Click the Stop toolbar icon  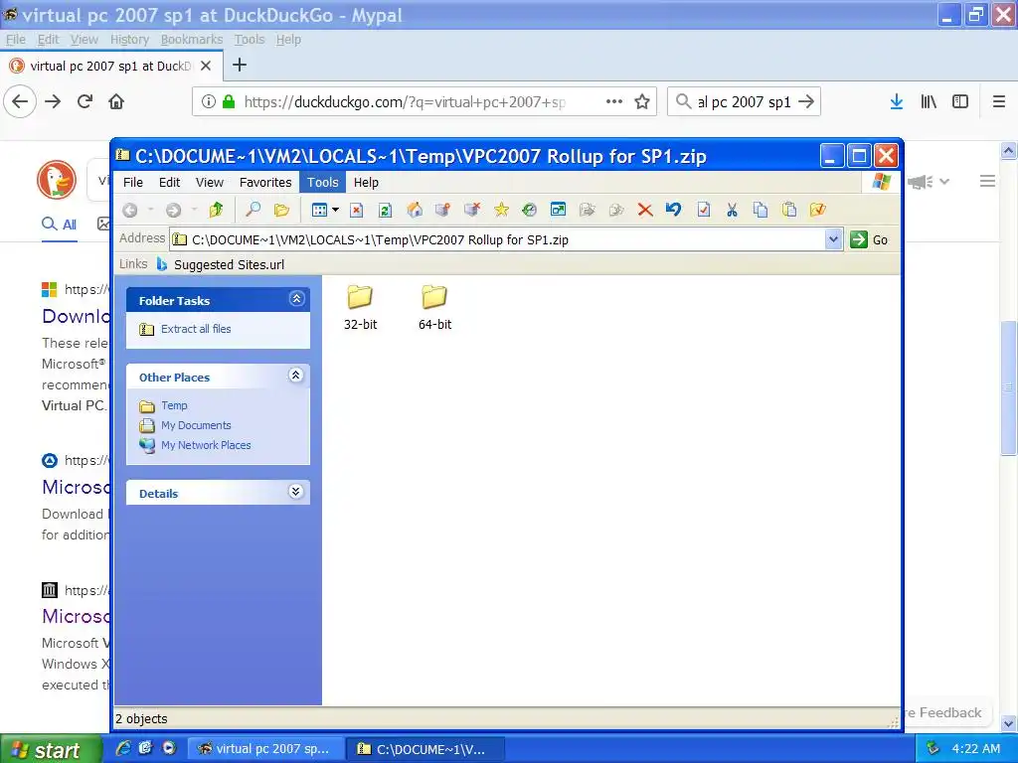click(357, 210)
